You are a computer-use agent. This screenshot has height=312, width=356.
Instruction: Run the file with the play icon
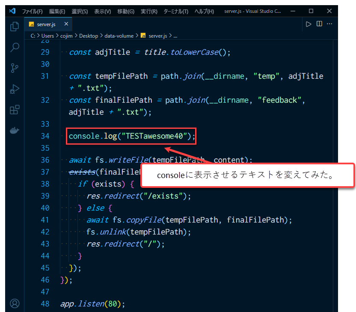pos(309,24)
